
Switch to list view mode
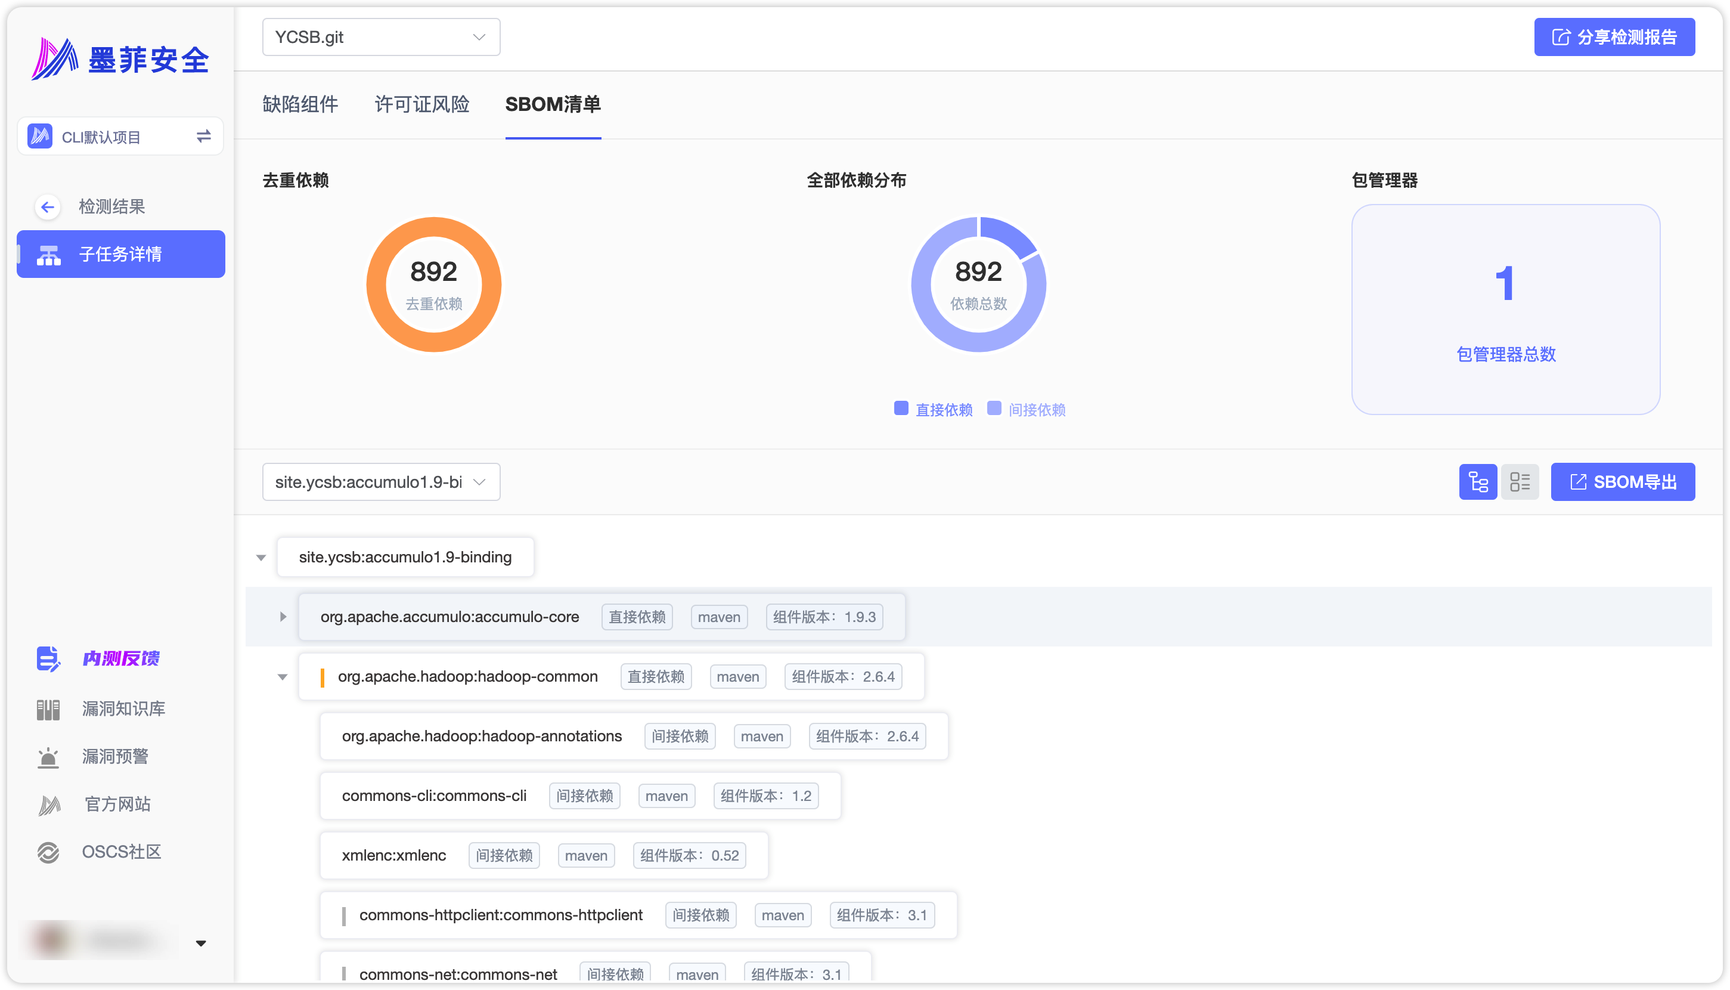1520,482
